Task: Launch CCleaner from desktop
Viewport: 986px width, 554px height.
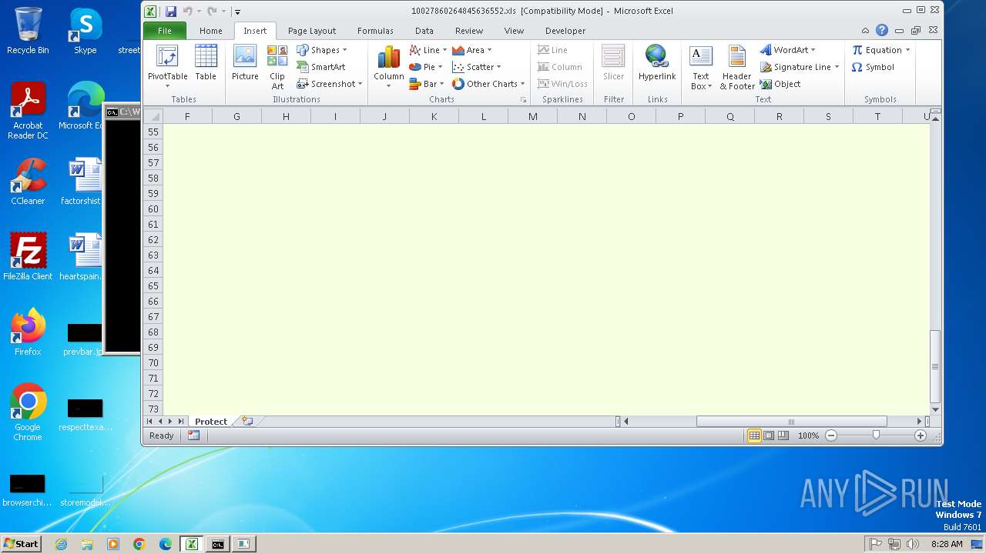Action: (x=28, y=182)
